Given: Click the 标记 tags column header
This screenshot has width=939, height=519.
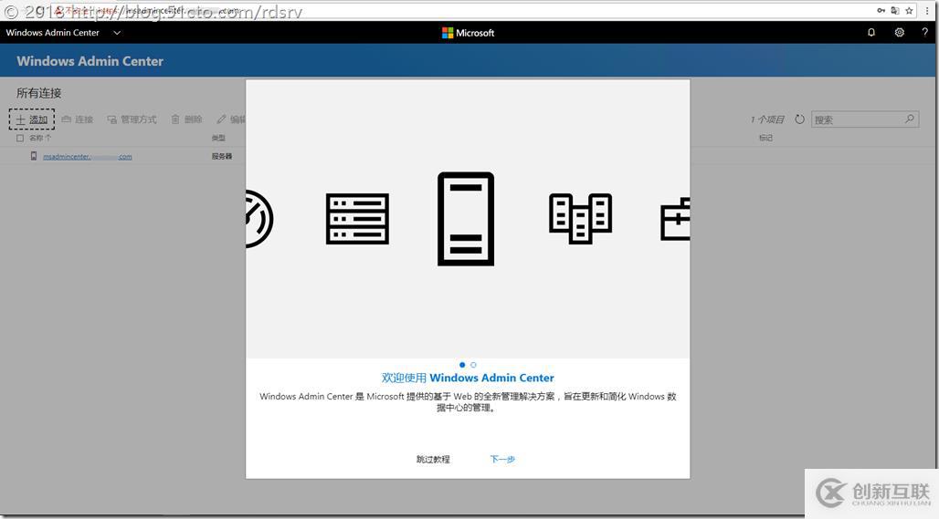Looking at the screenshot, I should [766, 138].
